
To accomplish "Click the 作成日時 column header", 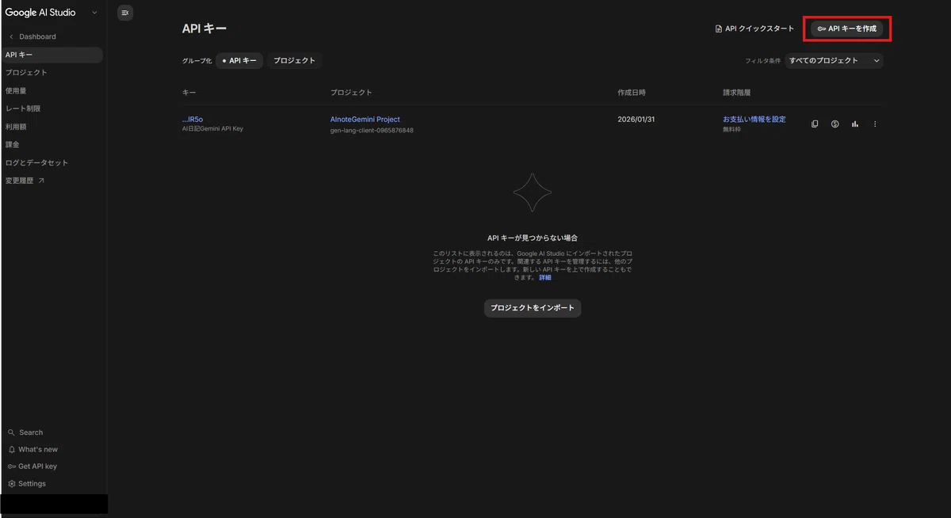I will coord(632,93).
